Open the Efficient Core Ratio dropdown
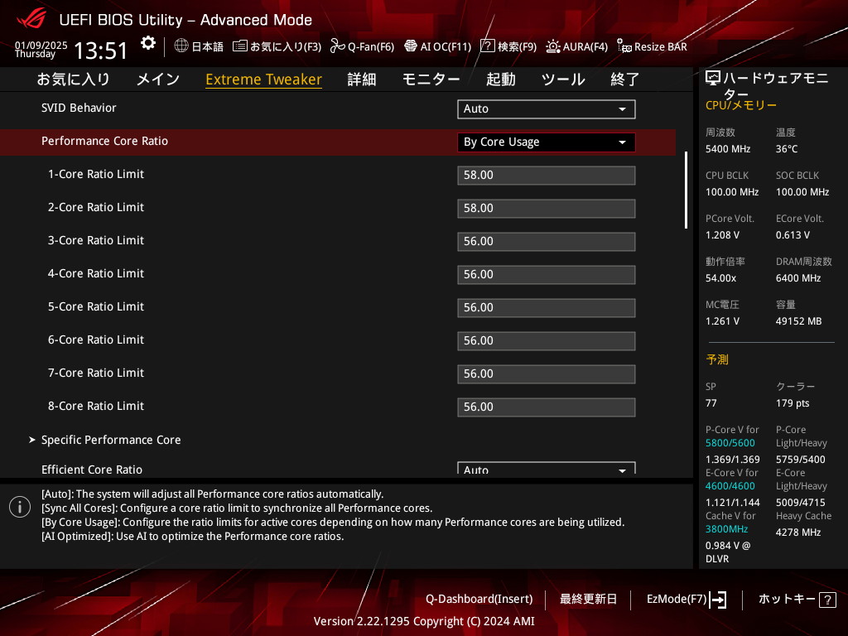The image size is (848, 636). (546, 469)
